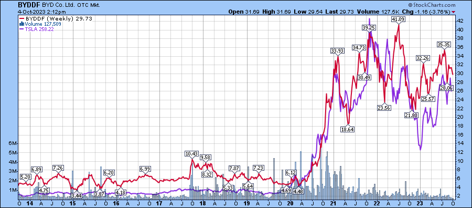Click the 32.26 price label
472x208 pixels.
point(423,58)
